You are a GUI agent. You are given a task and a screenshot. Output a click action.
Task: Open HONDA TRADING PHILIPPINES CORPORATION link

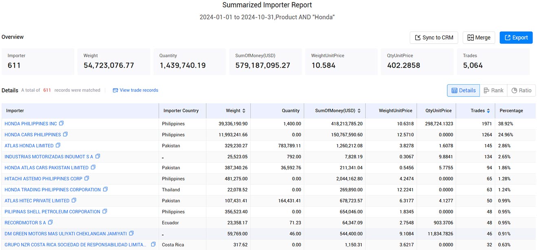click(53, 190)
